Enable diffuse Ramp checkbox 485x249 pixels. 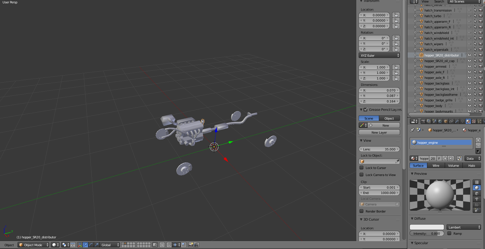[x=449, y=234]
